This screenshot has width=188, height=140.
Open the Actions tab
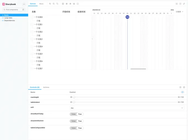(46, 87)
